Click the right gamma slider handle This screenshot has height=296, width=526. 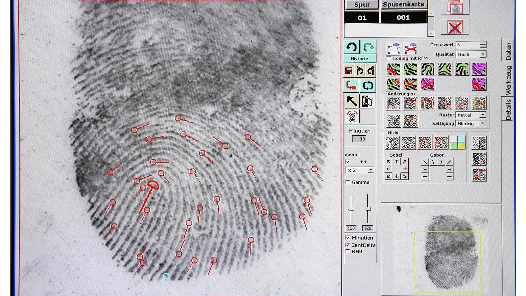[368, 209]
